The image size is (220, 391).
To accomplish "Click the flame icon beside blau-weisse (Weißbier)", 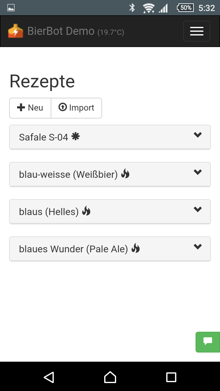I will (125, 174).
